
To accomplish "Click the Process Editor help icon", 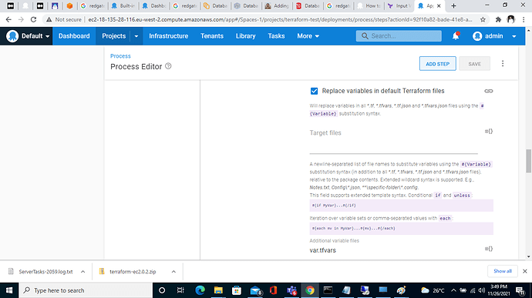I will click(x=168, y=66).
